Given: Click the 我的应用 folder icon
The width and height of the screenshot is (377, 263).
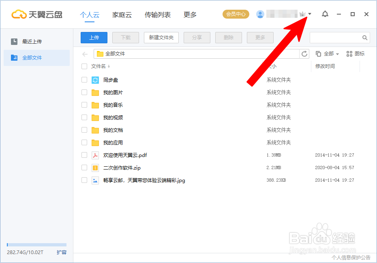Looking at the screenshot, I should 95,142.
